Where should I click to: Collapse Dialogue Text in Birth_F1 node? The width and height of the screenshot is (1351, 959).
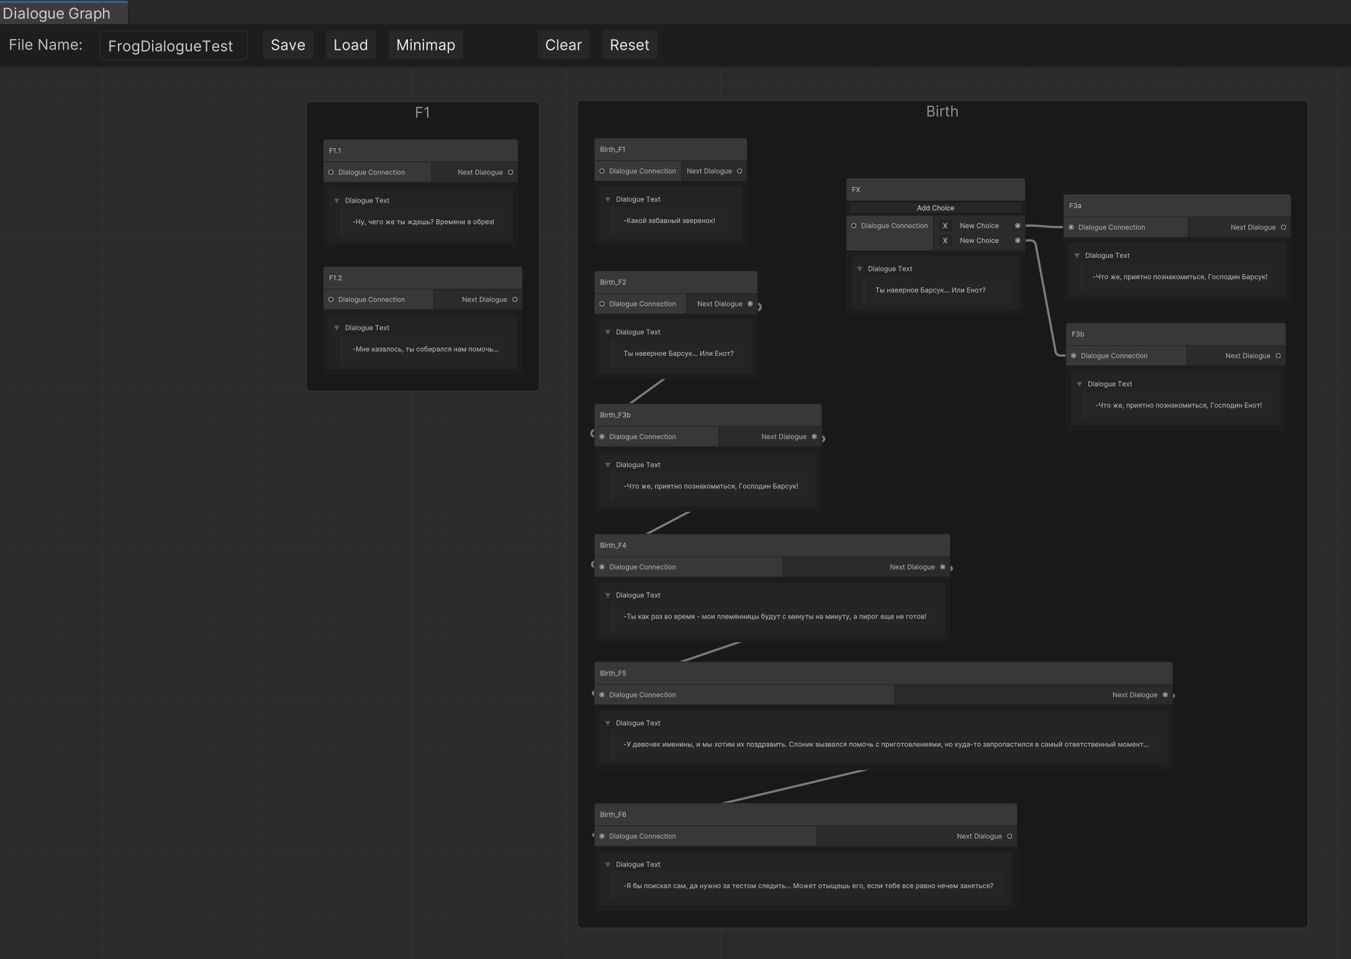tap(608, 199)
